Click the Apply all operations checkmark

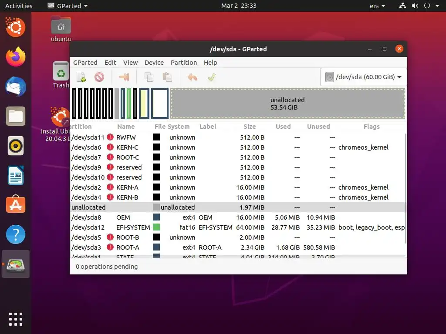click(212, 77)
